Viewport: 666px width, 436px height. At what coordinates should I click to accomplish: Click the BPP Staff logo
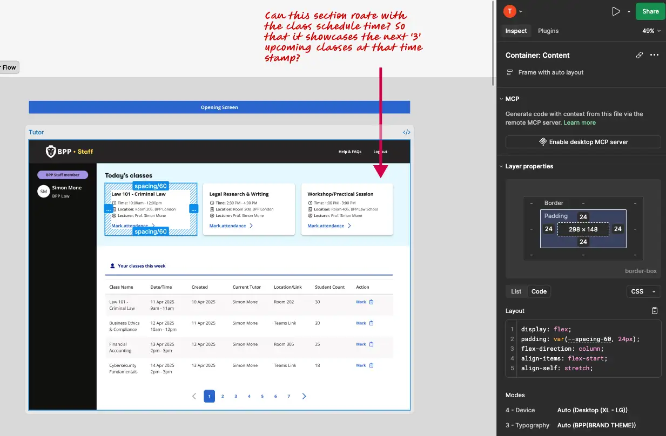coord(69,152)
